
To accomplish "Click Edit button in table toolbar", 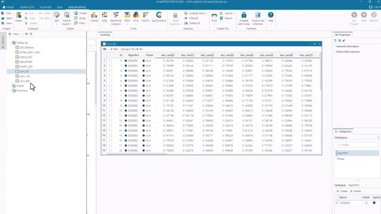I will point(114,49).
